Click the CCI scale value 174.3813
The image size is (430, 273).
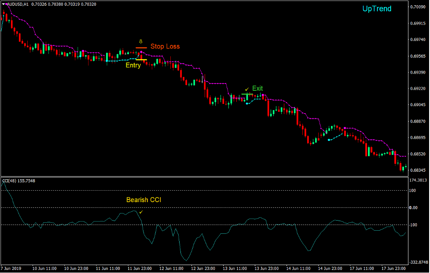point(418,180)
